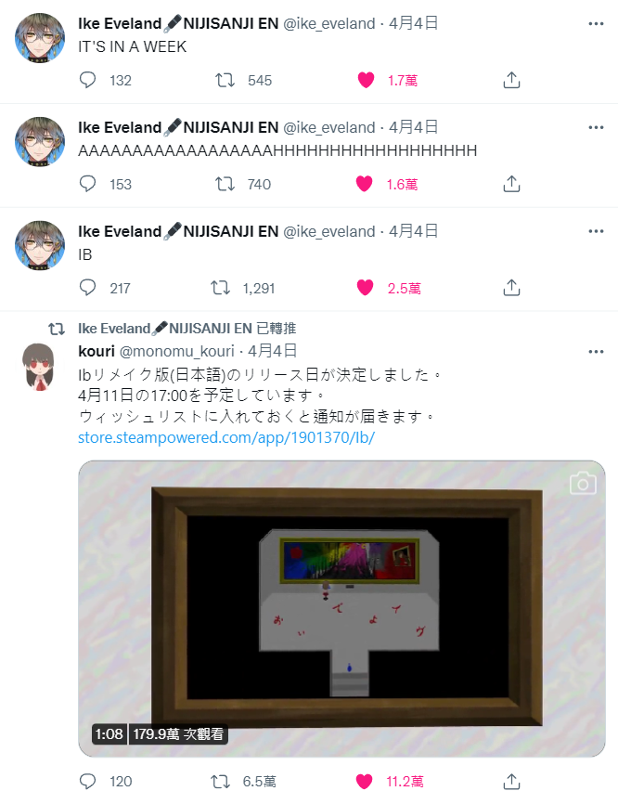This screenshot has width=618, height=804.
Task: Share the "IT'S IN A WEEK" tweet
Action: [x=511, y=80]
